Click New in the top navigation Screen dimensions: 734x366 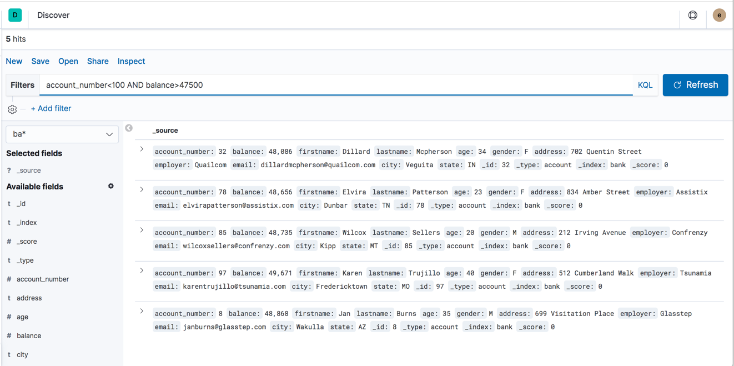pos(14,61)
